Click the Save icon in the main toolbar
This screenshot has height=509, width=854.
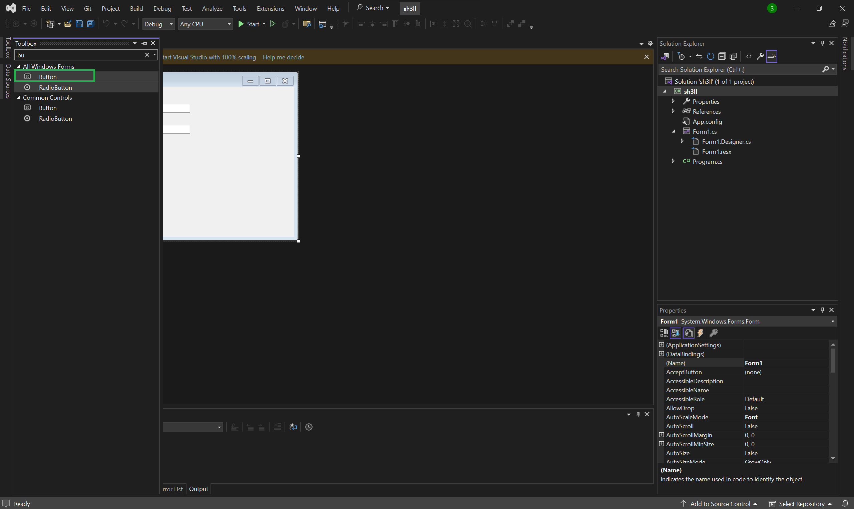(x=79, y=24)
